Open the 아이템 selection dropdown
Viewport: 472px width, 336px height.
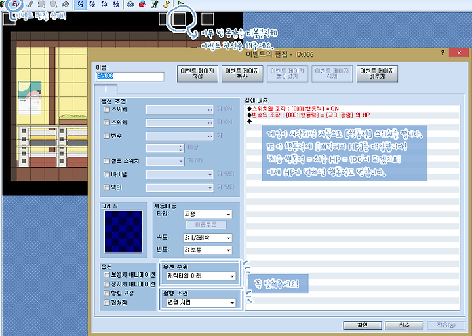point(180,174)
